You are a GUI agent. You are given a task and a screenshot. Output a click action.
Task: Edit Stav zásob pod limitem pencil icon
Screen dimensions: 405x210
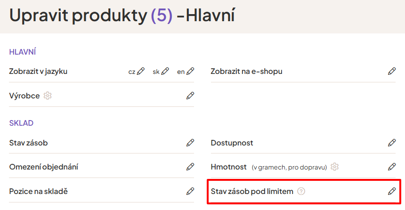click(x=392, y=192)
